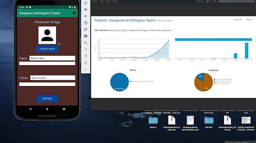Open the 'Last 7 Days' range selector
This screenshot has width=256, height=143.
[121, 30]
